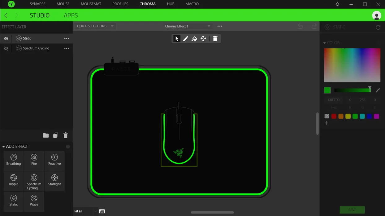
Task: Open the Add Effect help icon
Action: (68, 147)
